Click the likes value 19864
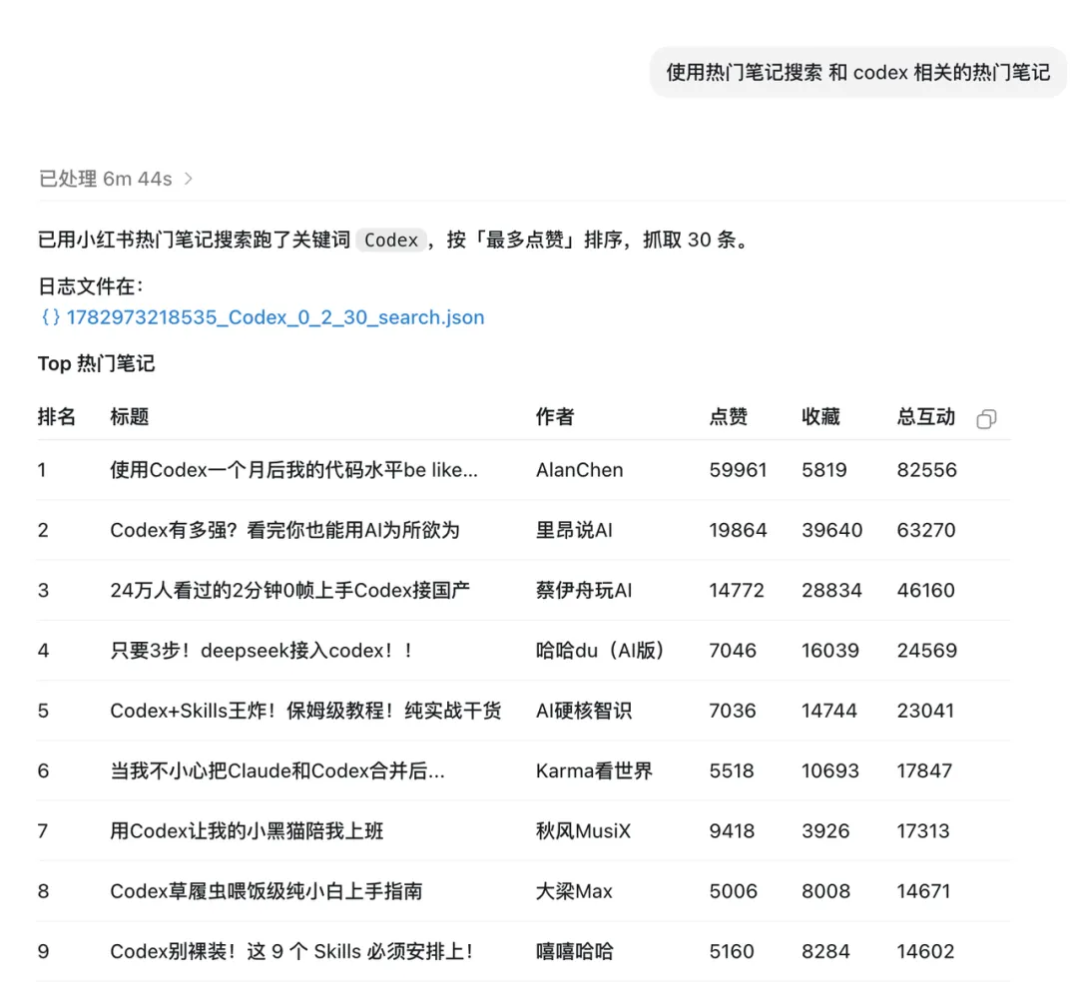The height and width of the screenshot is (998, 1078). tap(738, 530)
